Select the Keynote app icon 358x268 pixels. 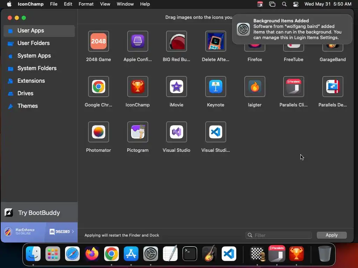[x=215, y=87]
